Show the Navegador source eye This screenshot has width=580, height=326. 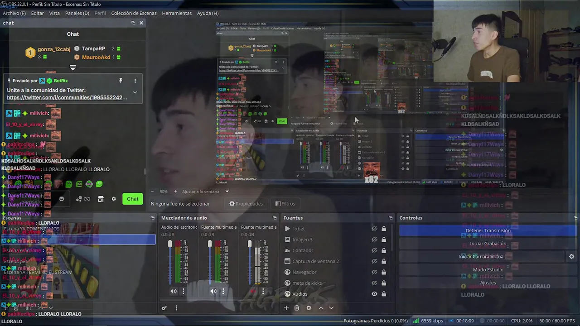coord(374,272)
